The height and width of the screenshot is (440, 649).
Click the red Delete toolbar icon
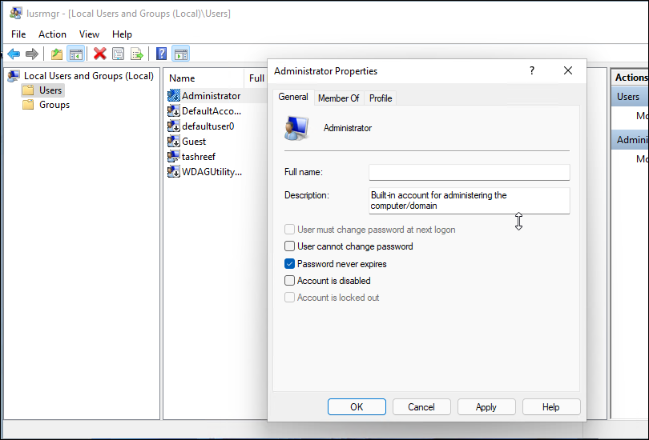click(x=99, y=54)
